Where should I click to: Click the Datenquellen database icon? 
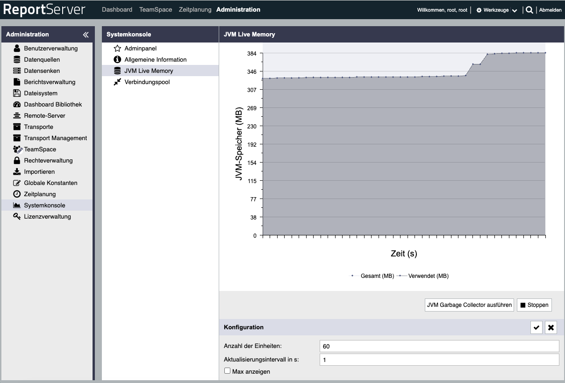17,59
